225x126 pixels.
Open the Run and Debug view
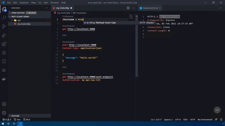pos(4,35)
